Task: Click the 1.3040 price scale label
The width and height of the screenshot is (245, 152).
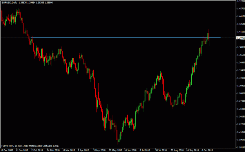Action: [241, 86]
